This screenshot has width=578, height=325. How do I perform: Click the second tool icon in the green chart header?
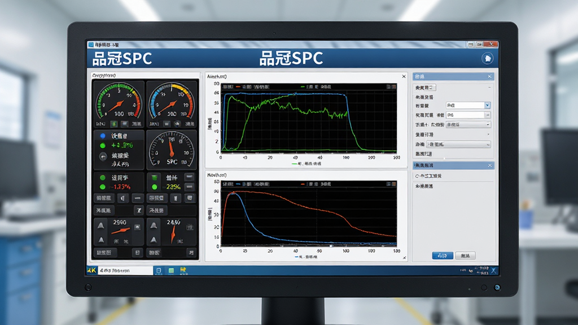pos(393,86)
